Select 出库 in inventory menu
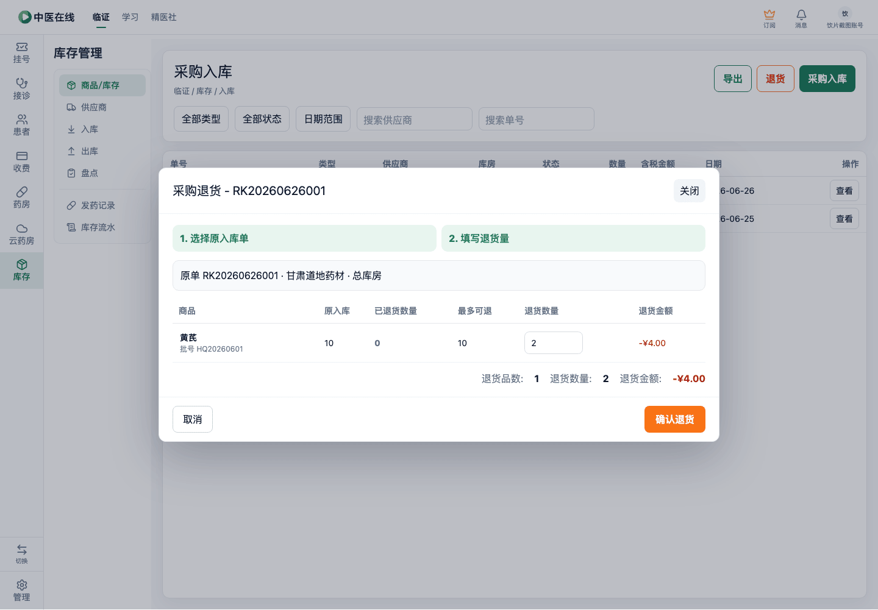This screenshot has width=878, height=610. point(102,151)
